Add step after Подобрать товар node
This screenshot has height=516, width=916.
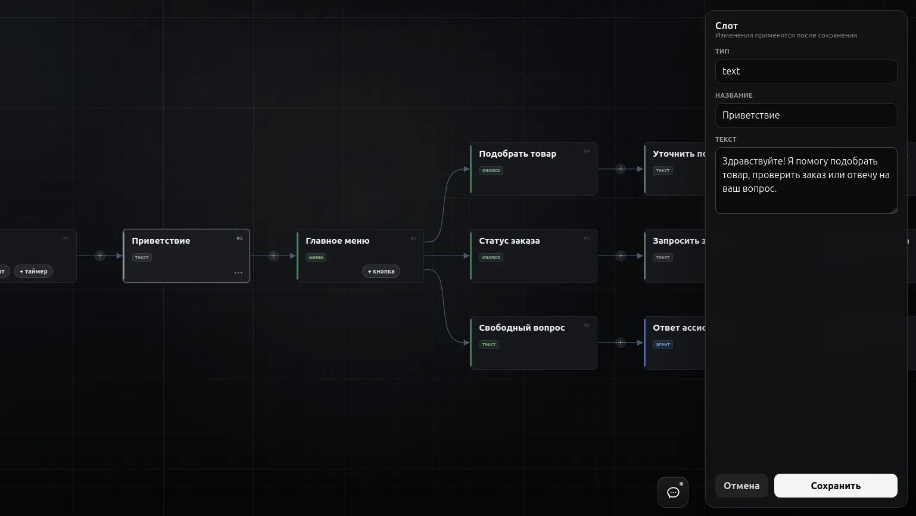tap(621, 169)
